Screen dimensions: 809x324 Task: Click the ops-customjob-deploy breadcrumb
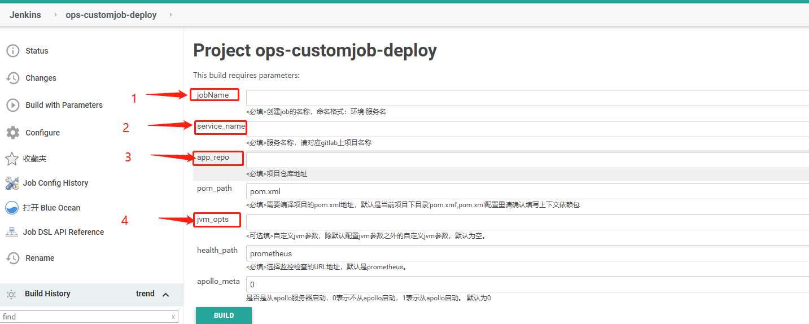pyautogui.click(x=111, y=15)
